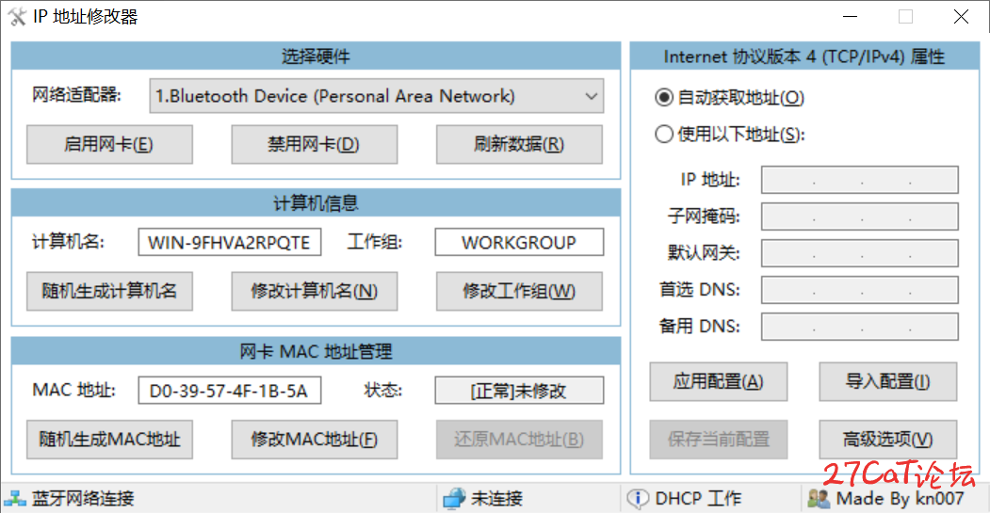Screen dimensions: 990x513
Task: Click the Made By kn007 people icon
Action: tap(819, 499)
